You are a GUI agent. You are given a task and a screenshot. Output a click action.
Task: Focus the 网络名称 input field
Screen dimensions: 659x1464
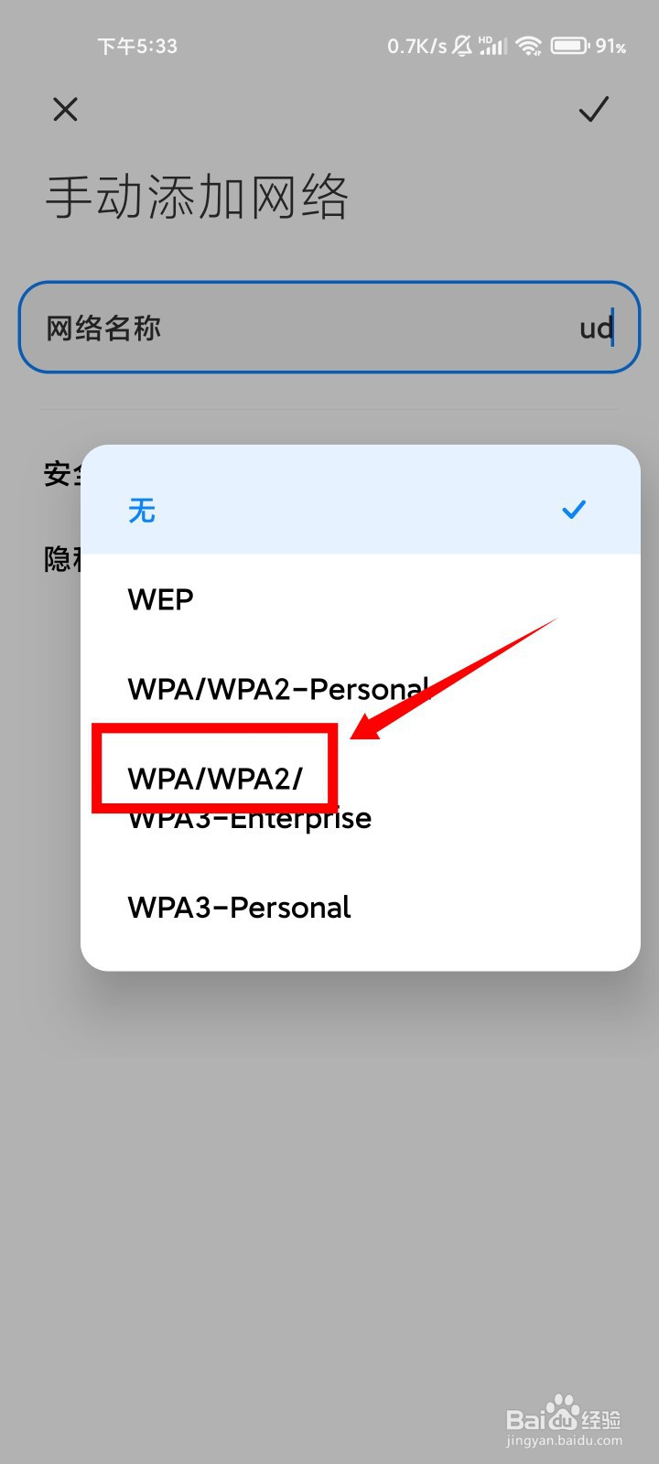329,328
